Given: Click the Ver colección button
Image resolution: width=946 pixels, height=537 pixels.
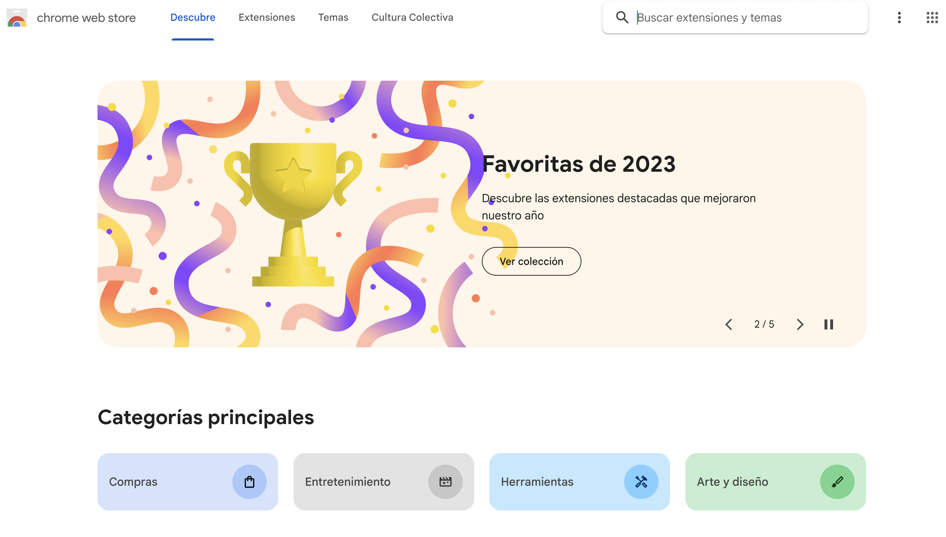Looking at the screenshot, I should 531,261.
